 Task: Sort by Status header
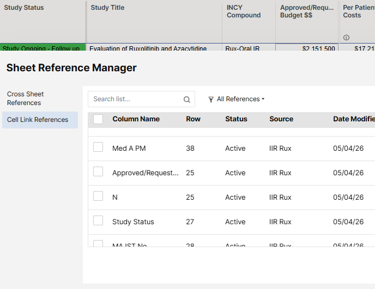236,119
